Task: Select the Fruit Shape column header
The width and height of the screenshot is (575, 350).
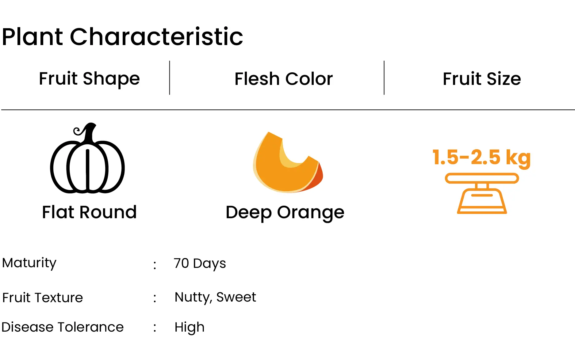Action: pyautogui.click(x=89, y=78)
